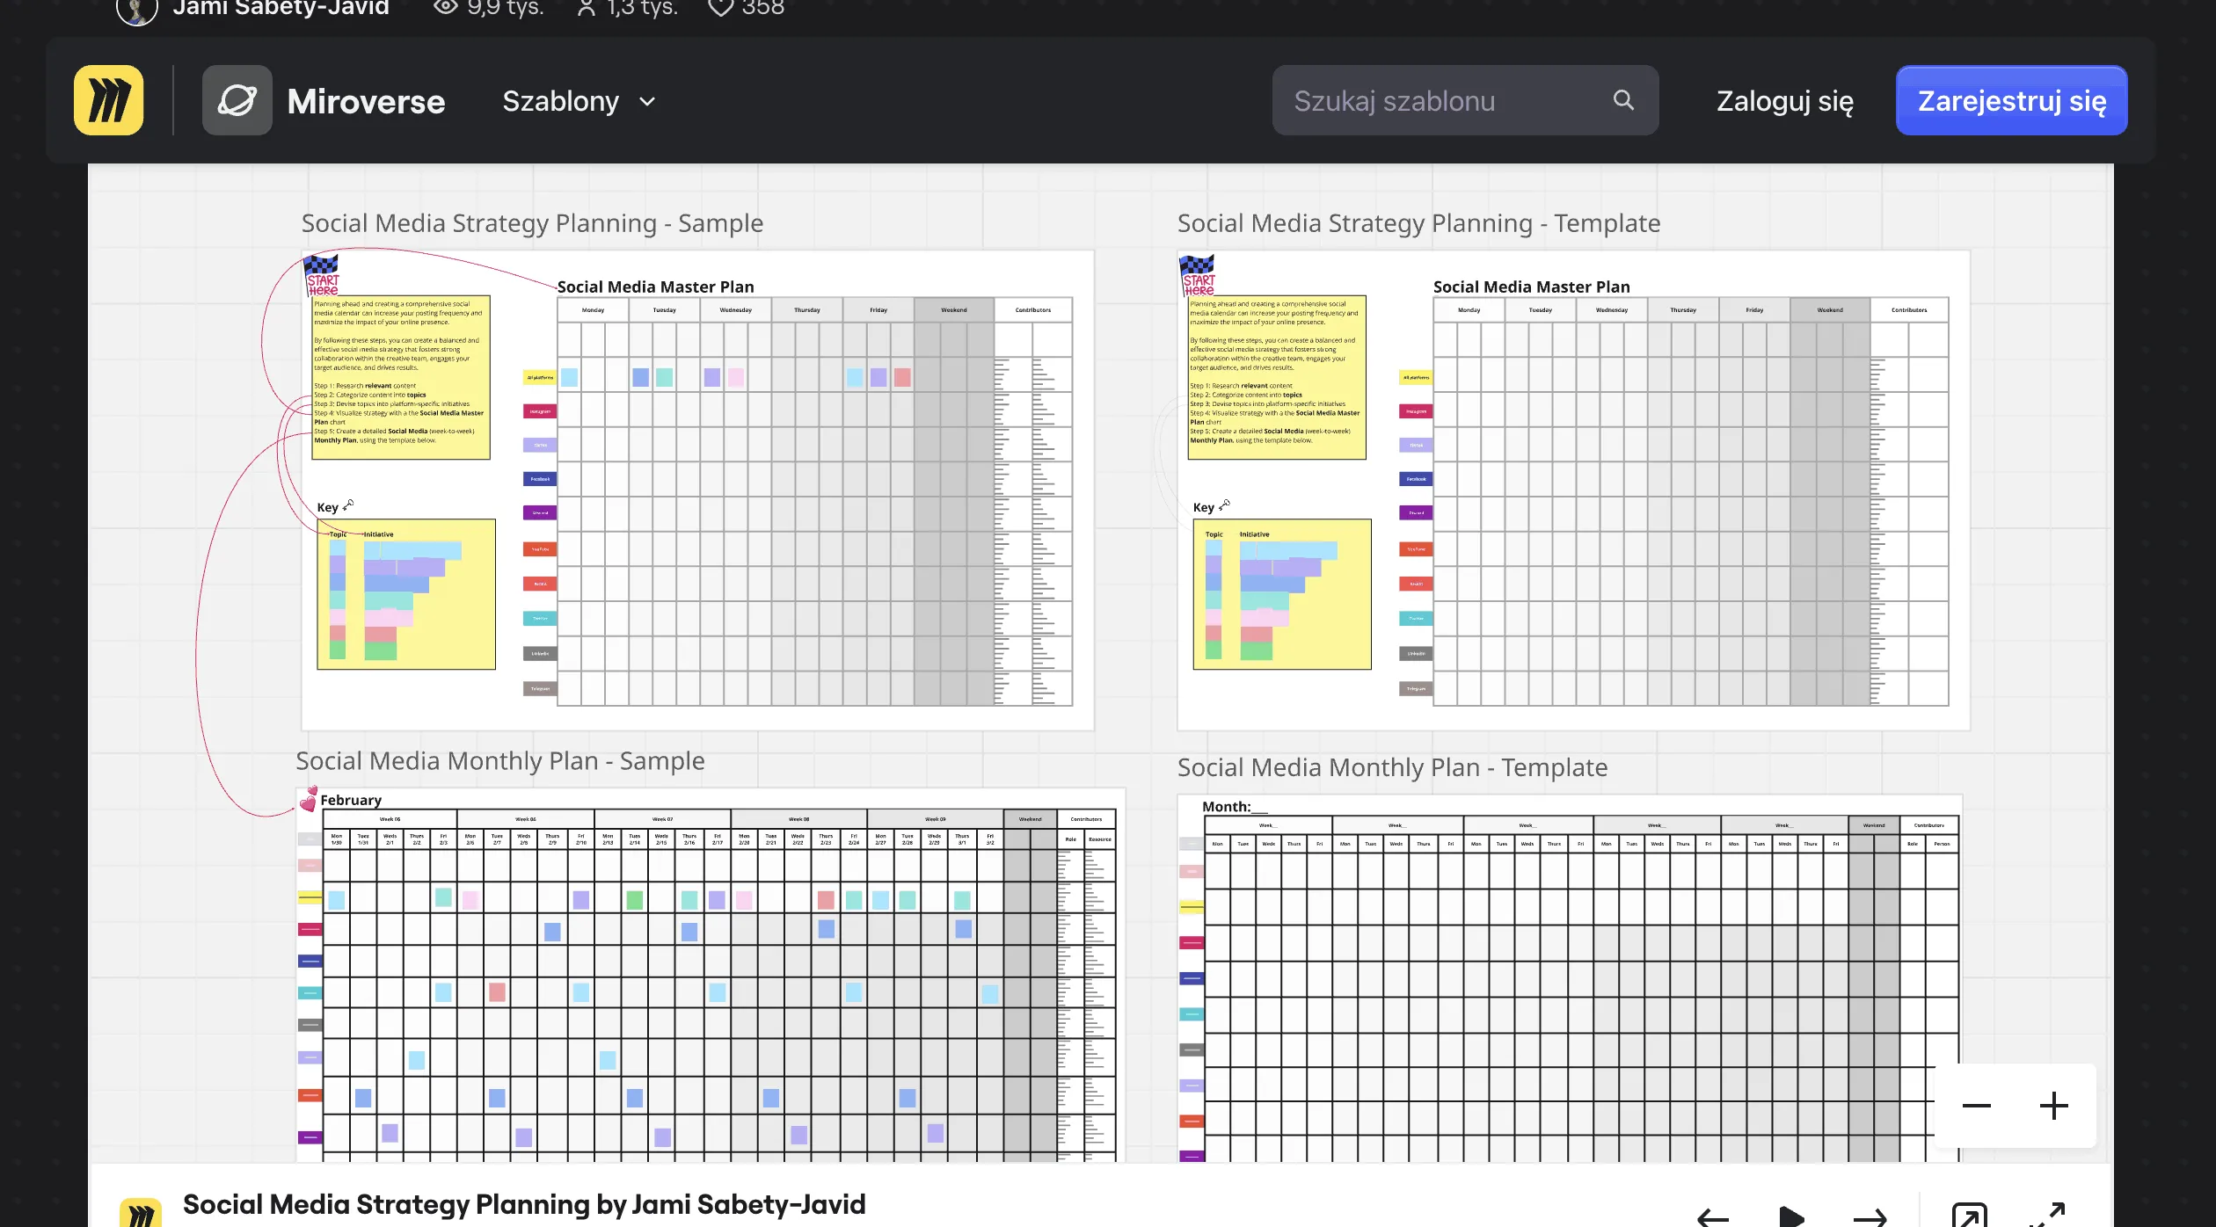Click "Social Media Strategy Planning - Sample" frame title

point(532,223)
